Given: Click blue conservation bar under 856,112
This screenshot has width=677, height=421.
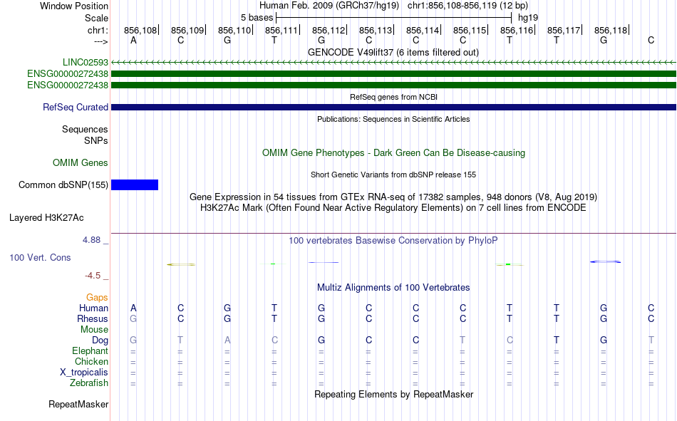Looking at the screenshot, I should click(324, 262).
